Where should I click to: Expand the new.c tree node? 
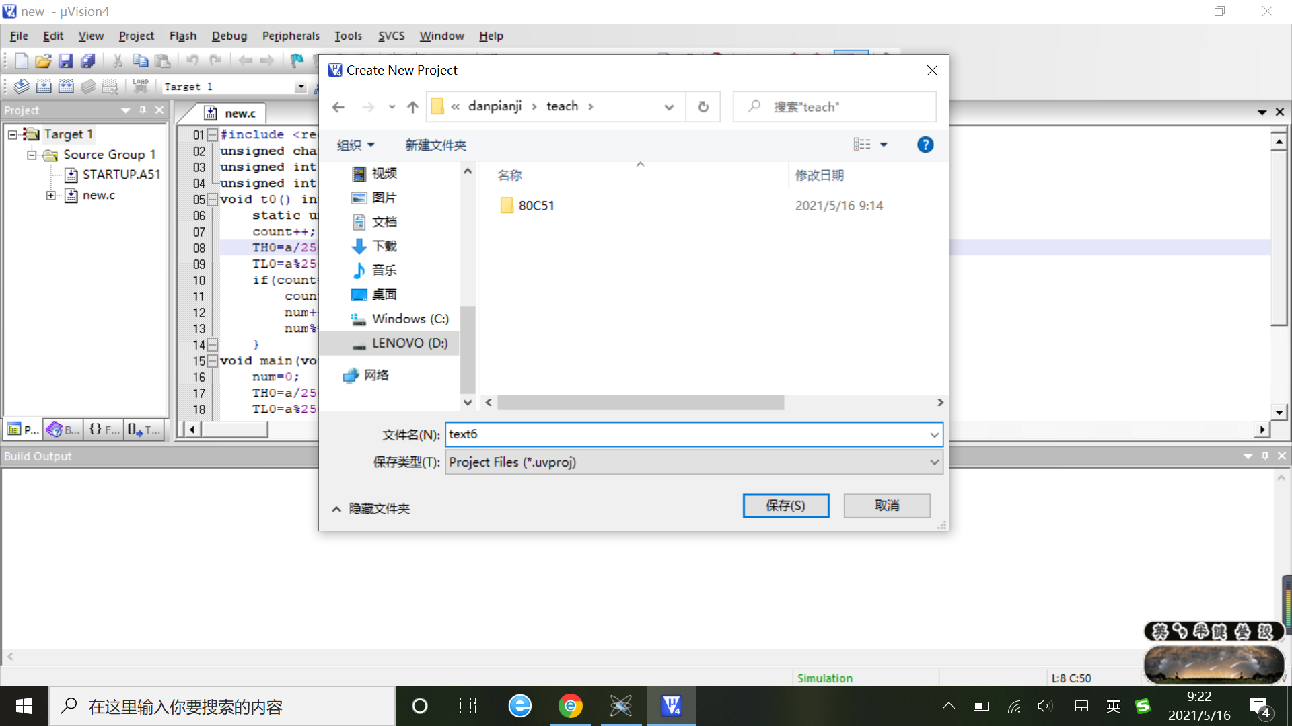click(x=51, y=195)
